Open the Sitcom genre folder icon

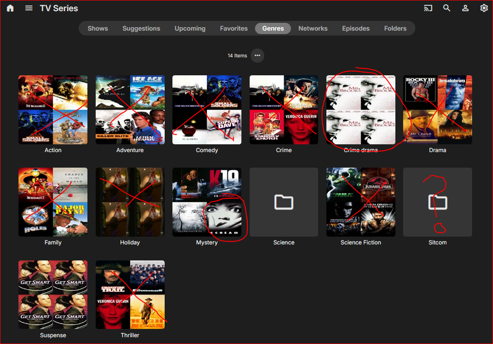tap(438, 202)
